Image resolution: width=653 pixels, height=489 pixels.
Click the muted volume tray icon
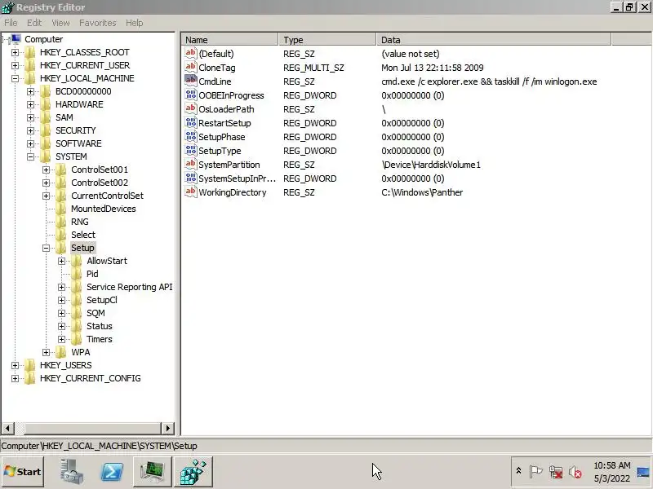(x=575, y=472)
